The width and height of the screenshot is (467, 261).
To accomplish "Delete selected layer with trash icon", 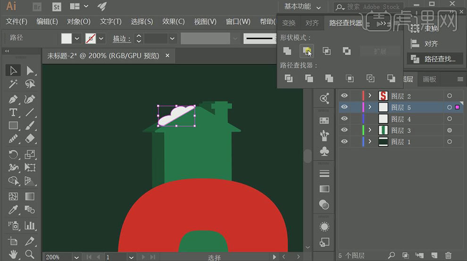I will tap(448, 255).
